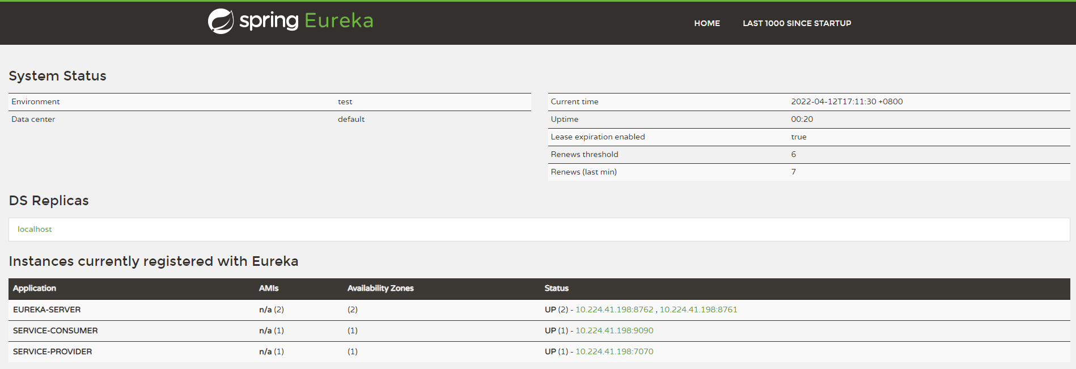The width and height of the screenshot is (1076, 369).
Task: Click the Renews (last min) label
Action: [x=584, y=172]
